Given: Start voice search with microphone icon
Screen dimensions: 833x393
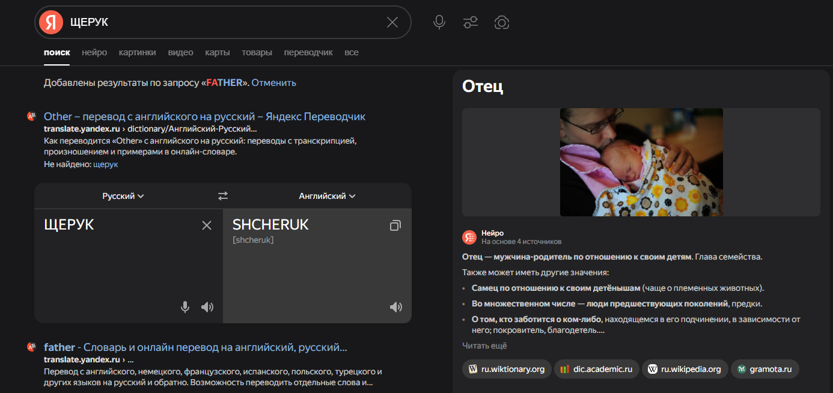Looking at the screenshot, I should (439, 22).
